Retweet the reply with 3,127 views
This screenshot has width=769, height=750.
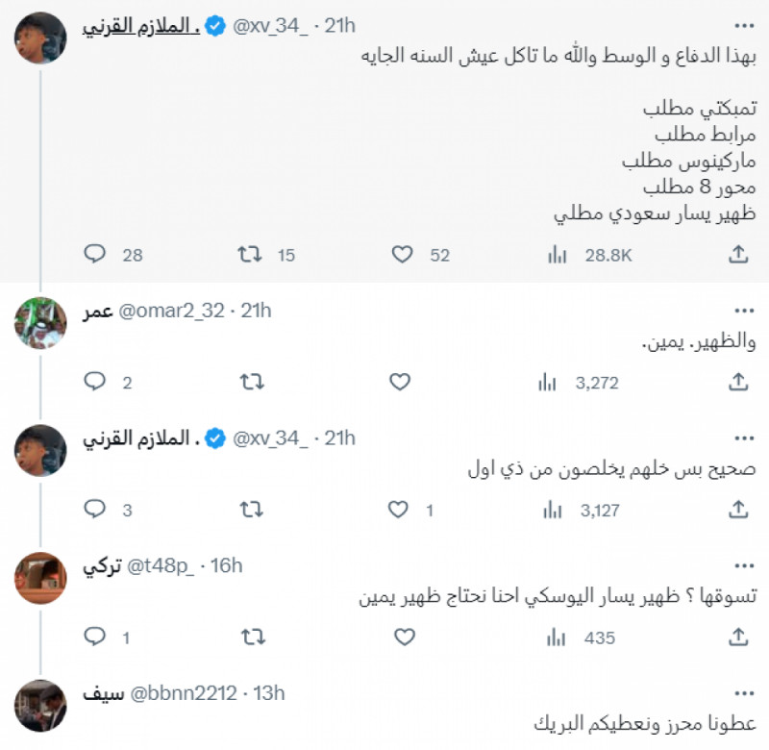point(250,509)
